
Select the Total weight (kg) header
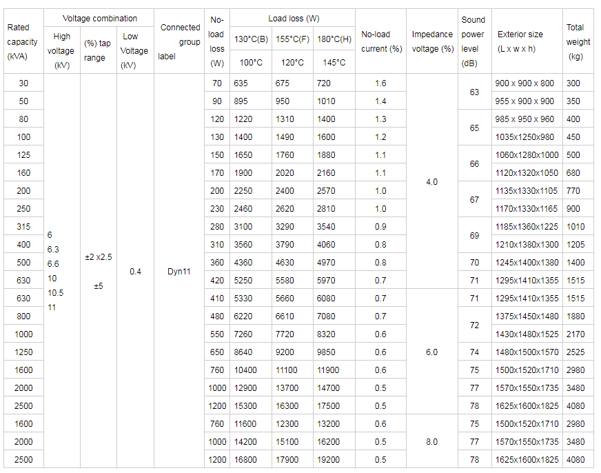pos(578,42)
